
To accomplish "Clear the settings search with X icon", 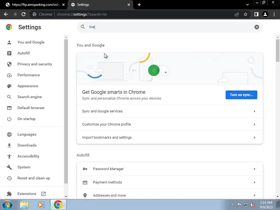I will pos(256,27).
